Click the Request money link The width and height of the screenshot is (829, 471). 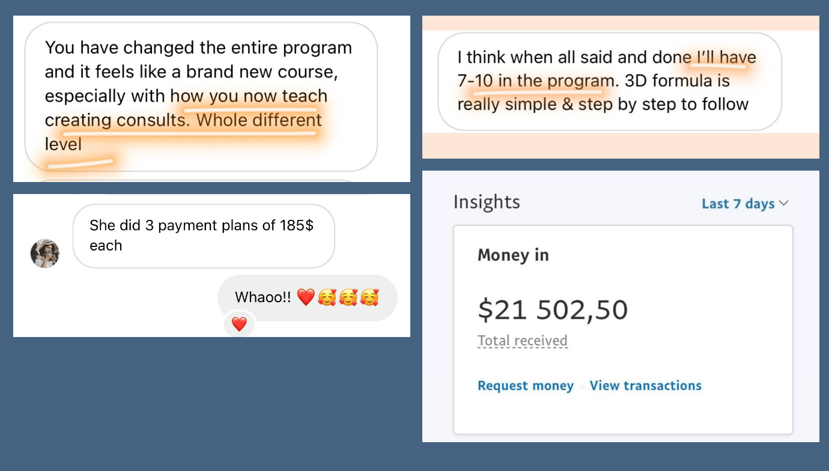click(x=525, y=386)
